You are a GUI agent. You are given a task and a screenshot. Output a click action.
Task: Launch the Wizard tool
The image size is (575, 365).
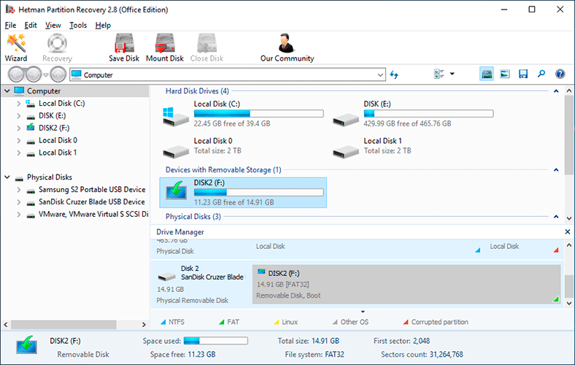[16, 47]
